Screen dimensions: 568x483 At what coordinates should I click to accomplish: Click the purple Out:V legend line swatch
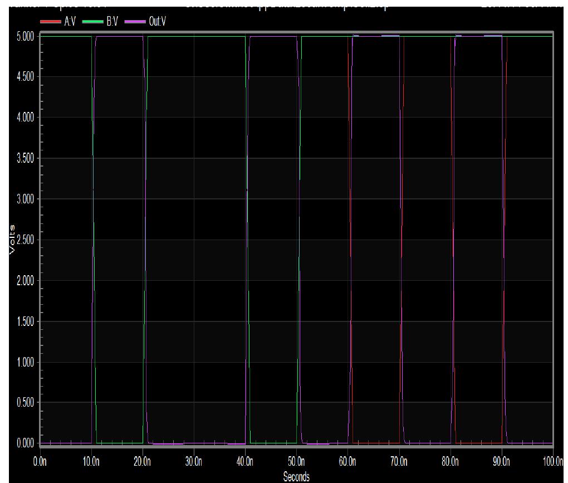pos(135,22)
